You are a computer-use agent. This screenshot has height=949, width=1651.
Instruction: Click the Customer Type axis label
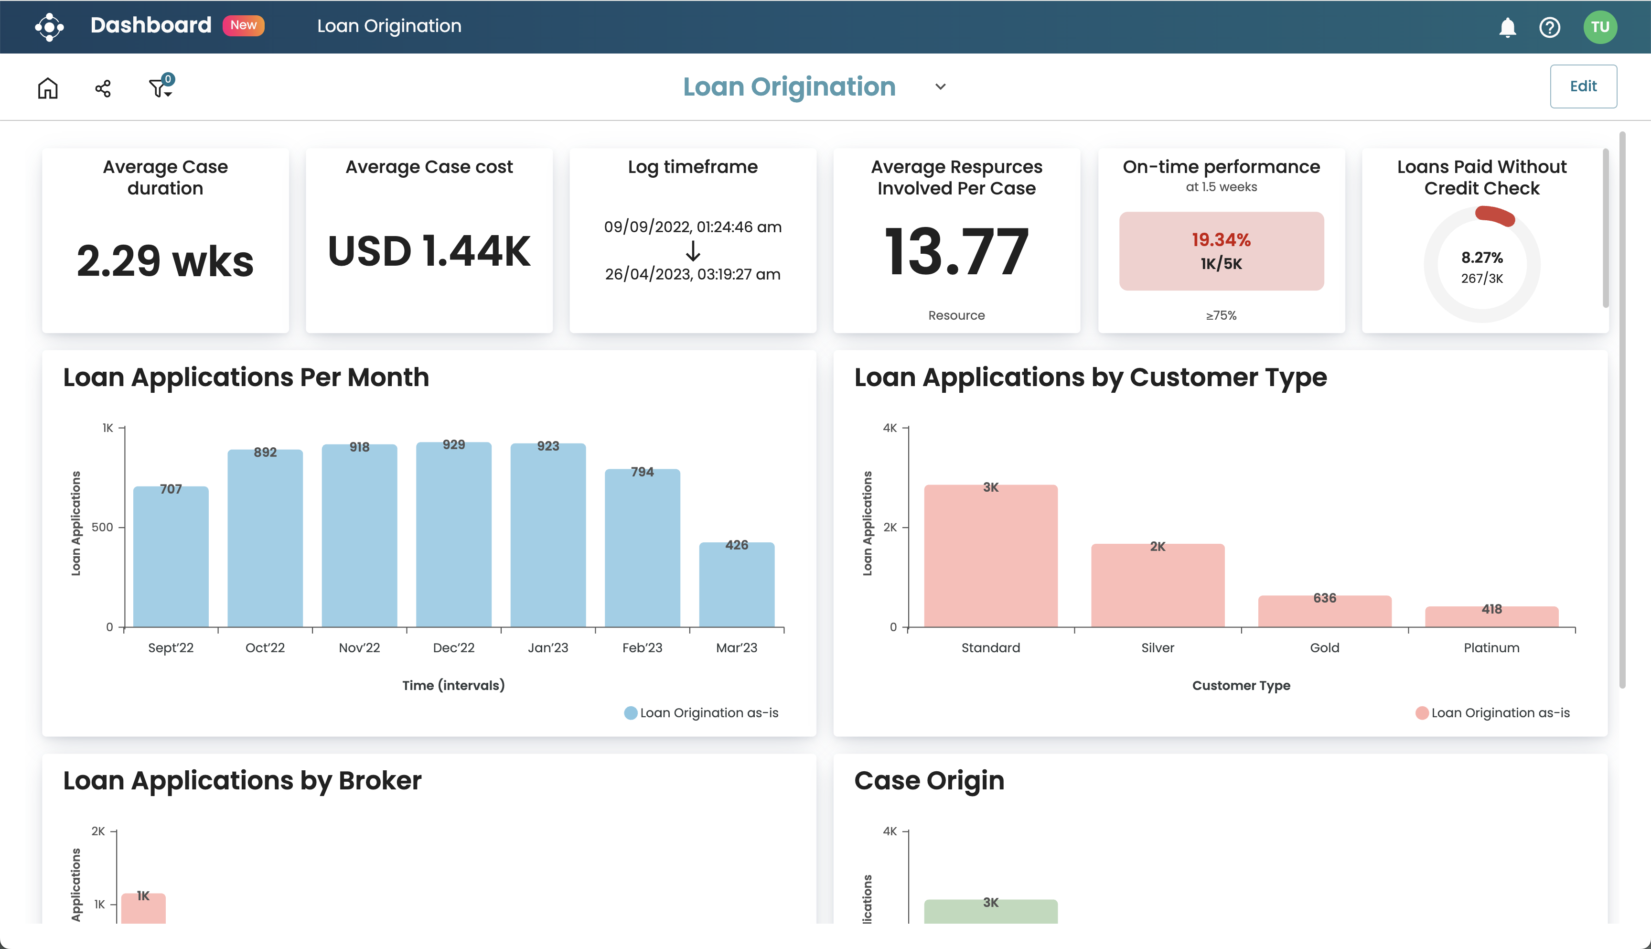pos(1241,685)
